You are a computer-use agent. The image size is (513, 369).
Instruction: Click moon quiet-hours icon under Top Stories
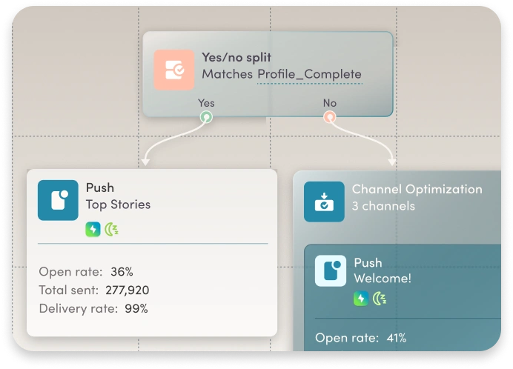tap(111, 229)
